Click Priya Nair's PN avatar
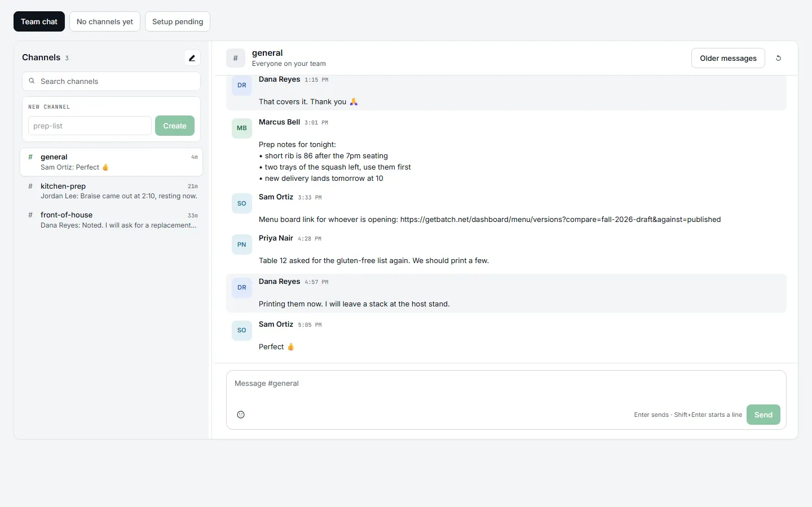 click(x=242, y=244)
